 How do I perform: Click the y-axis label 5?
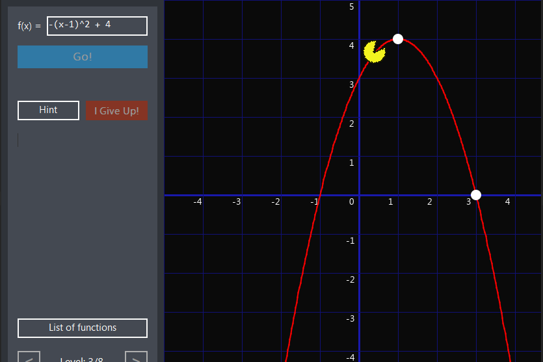[x=352, y=6]
